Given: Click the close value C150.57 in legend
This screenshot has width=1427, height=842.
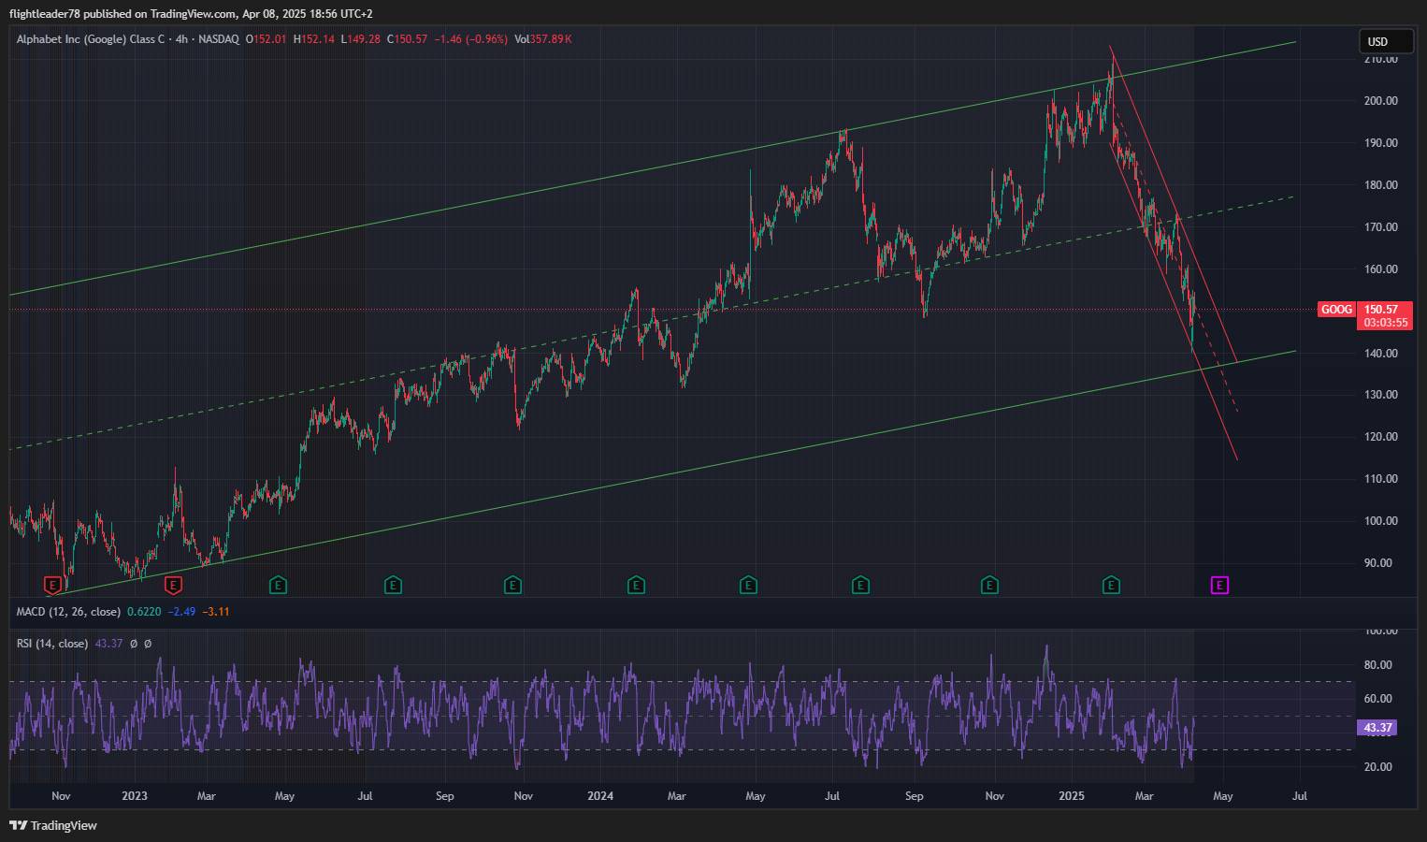Looking at the screenshot, I should coord(407,39).
